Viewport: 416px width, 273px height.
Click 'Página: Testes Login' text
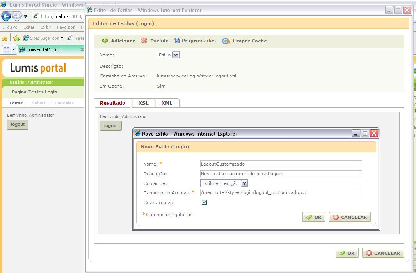coord(34,92)
